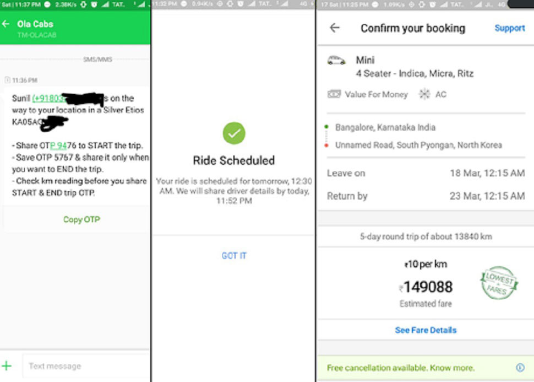Tap the back arrow beside Ola Cabs

(6, 24)
